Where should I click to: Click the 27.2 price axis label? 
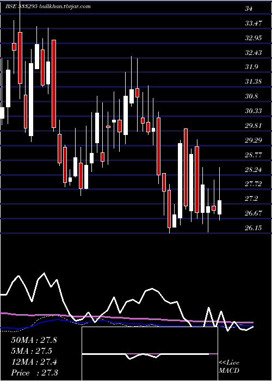pos(251,199)
